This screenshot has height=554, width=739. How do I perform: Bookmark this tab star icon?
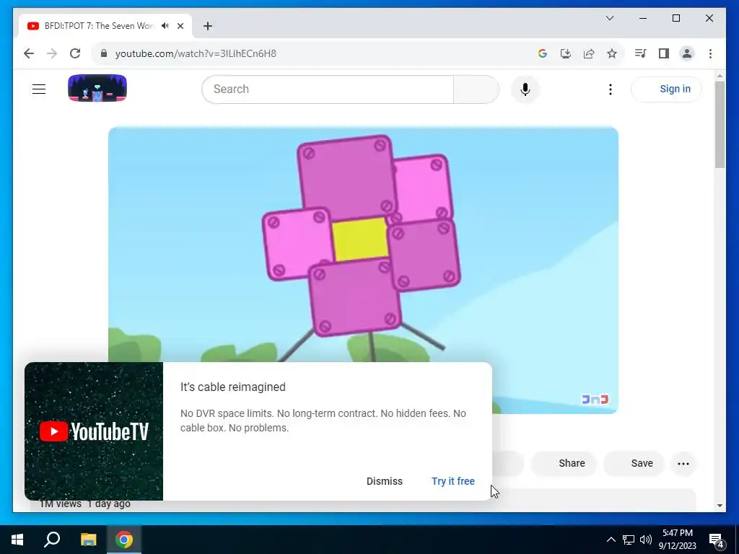point(612,53)
